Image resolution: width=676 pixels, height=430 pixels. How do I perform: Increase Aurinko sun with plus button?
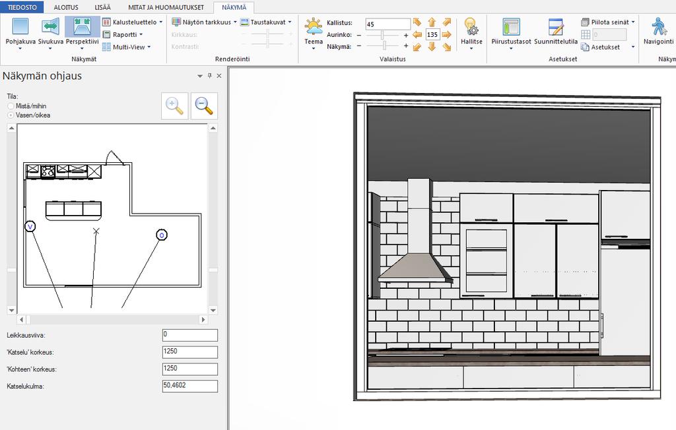coord(406,35)
